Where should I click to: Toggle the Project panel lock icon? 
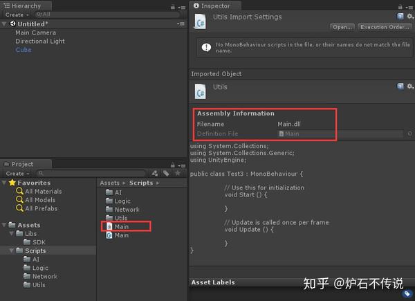173,165
